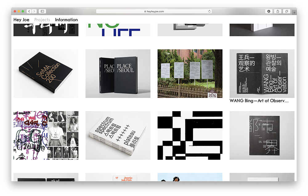308x196 pixels.
Task: Enter full screen with the green button
Action: coord(23,11)
